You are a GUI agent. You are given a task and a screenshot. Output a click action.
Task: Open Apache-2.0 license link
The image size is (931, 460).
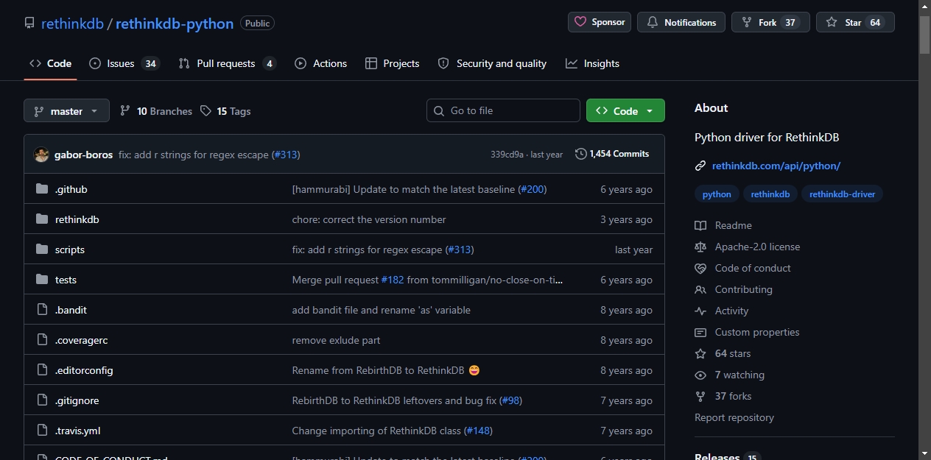757,247
